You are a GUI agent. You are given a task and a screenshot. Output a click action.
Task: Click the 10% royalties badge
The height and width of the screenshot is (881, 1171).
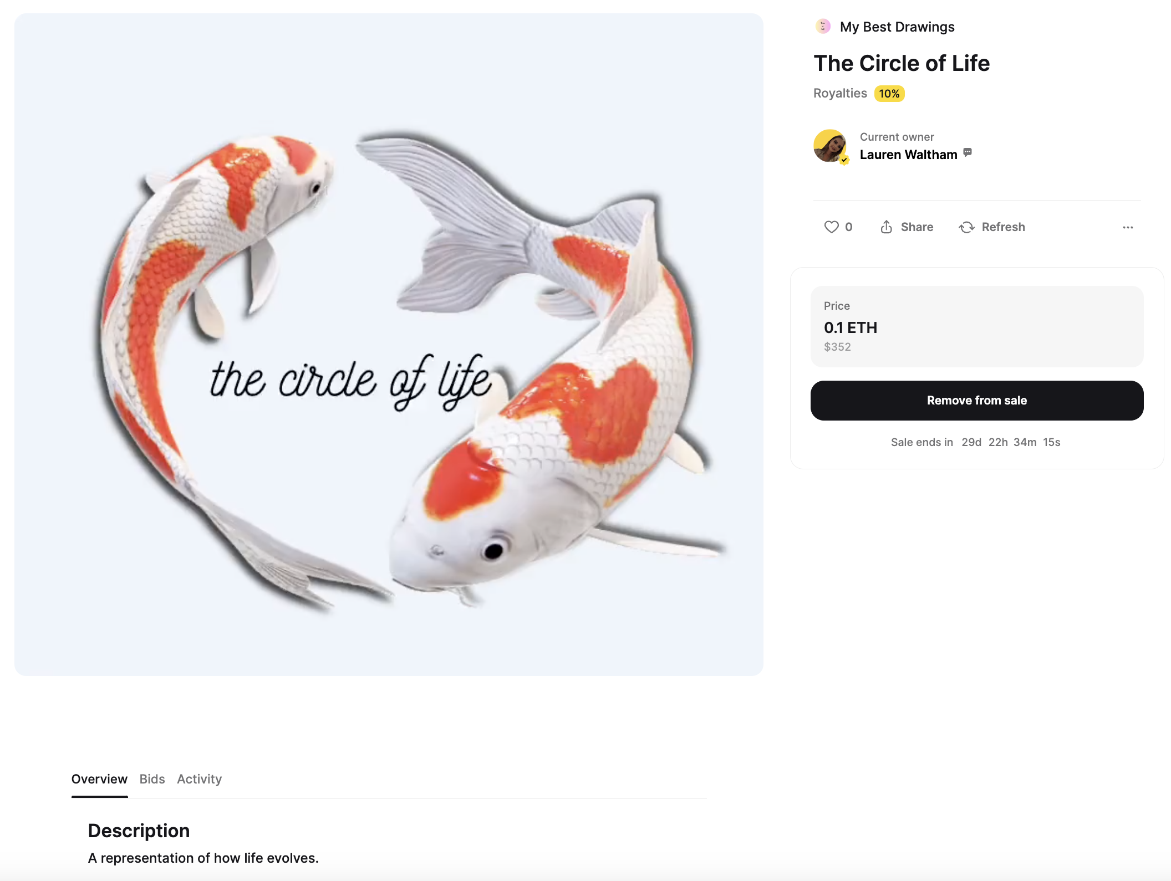click(x=889, y=94)
